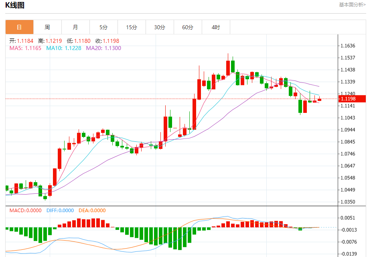The width and height of the screenshot is (369, 257).
Task: Click the red 1.1198 current price tag
Action: tap(352, 98)
